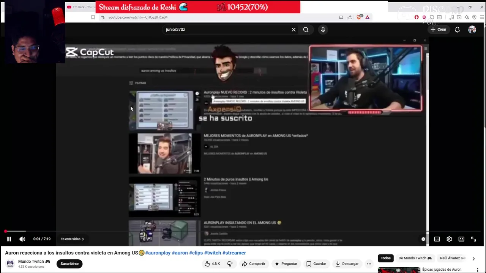Open player settings gear
The width and height of the screenshot is (486, 273).
[449, 239]
